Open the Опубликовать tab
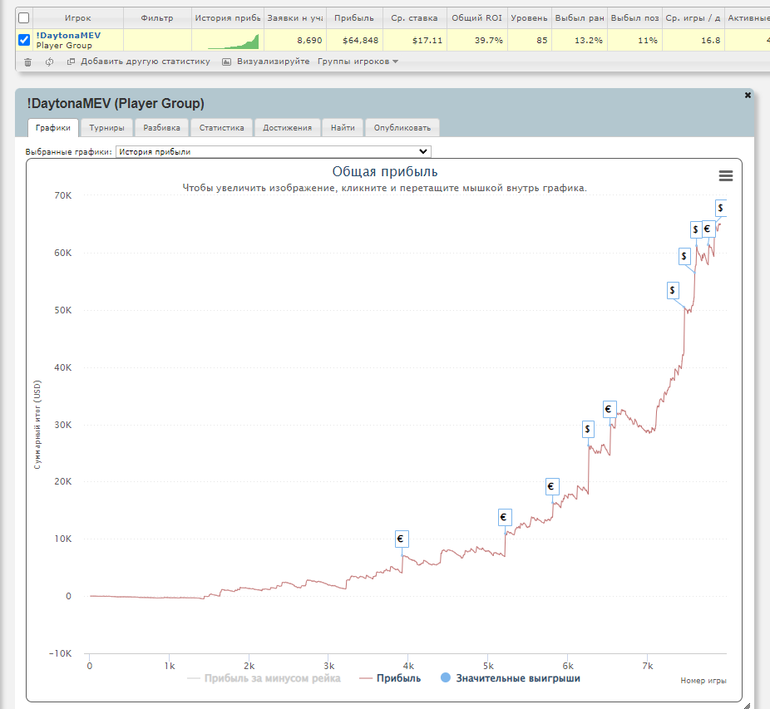This screenshot has height=709, width=770. point(402,128)
